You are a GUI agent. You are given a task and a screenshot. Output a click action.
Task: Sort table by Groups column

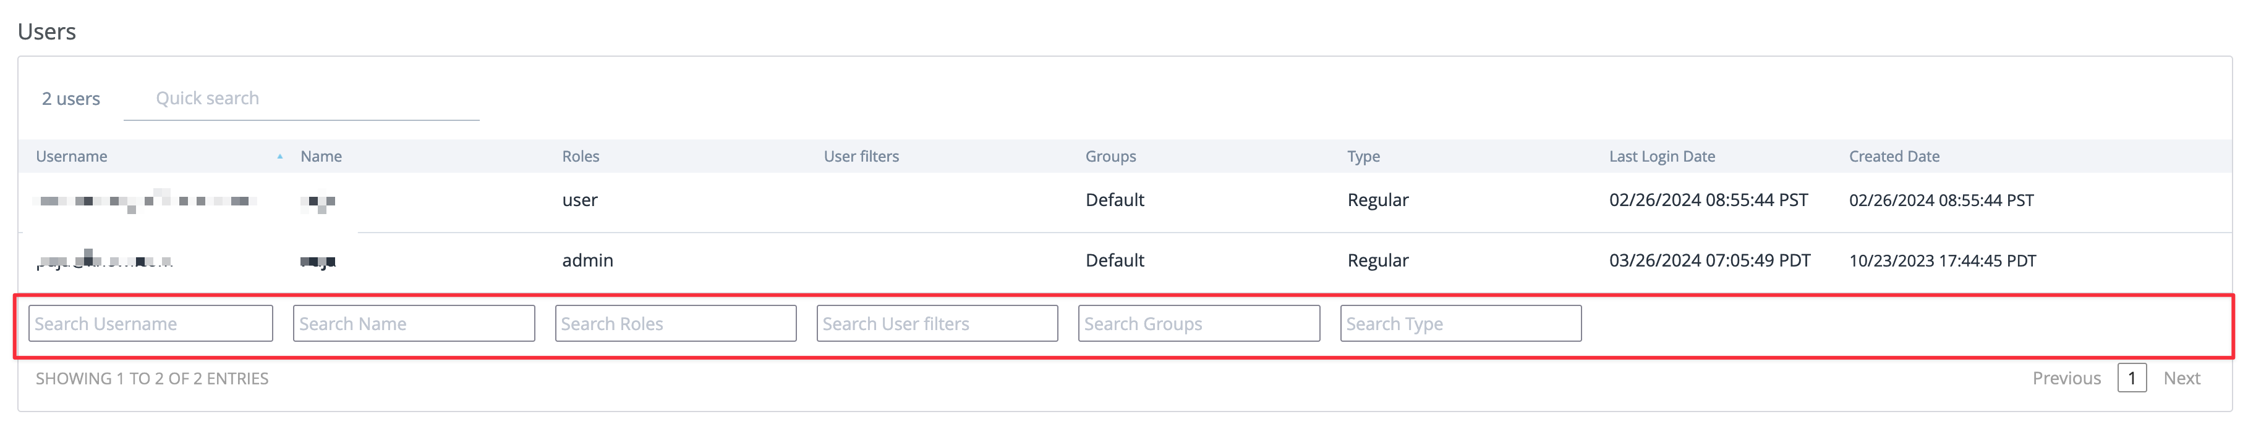[x=1110, y=157]
